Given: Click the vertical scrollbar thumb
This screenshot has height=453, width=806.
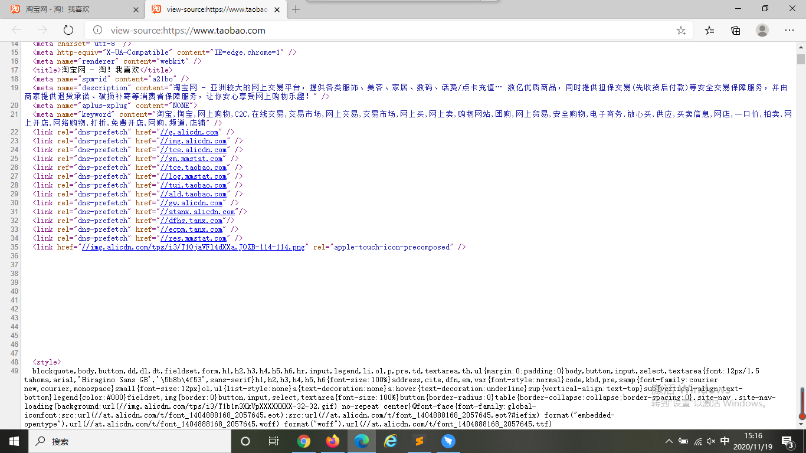Looking at the screenshot, I should (801, 59).
